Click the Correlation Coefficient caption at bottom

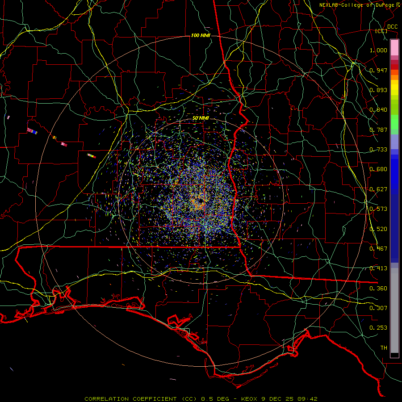coord(201,399)
